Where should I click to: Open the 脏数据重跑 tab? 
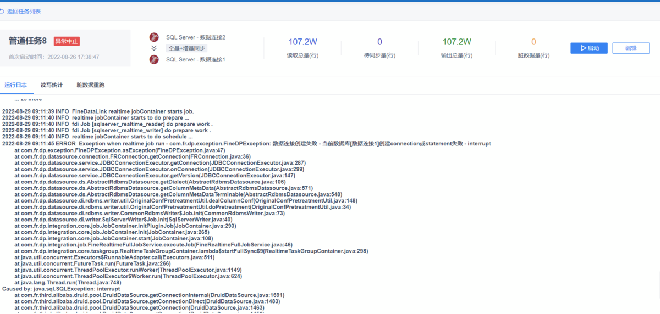click(x=91, y=85)
